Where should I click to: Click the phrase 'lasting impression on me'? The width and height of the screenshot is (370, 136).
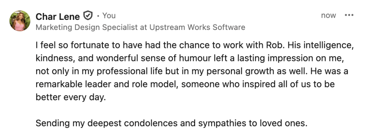[290, 58]
